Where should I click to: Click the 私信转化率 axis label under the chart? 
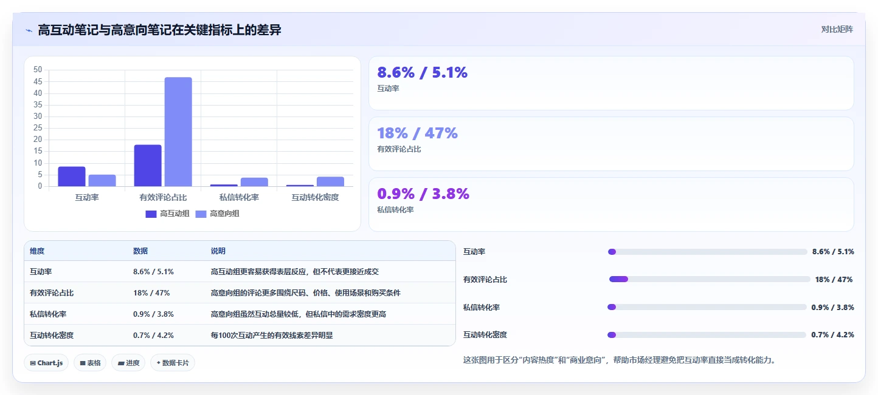point(239,198)
